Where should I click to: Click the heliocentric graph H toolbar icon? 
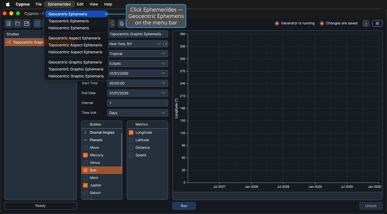coord(112,23)
